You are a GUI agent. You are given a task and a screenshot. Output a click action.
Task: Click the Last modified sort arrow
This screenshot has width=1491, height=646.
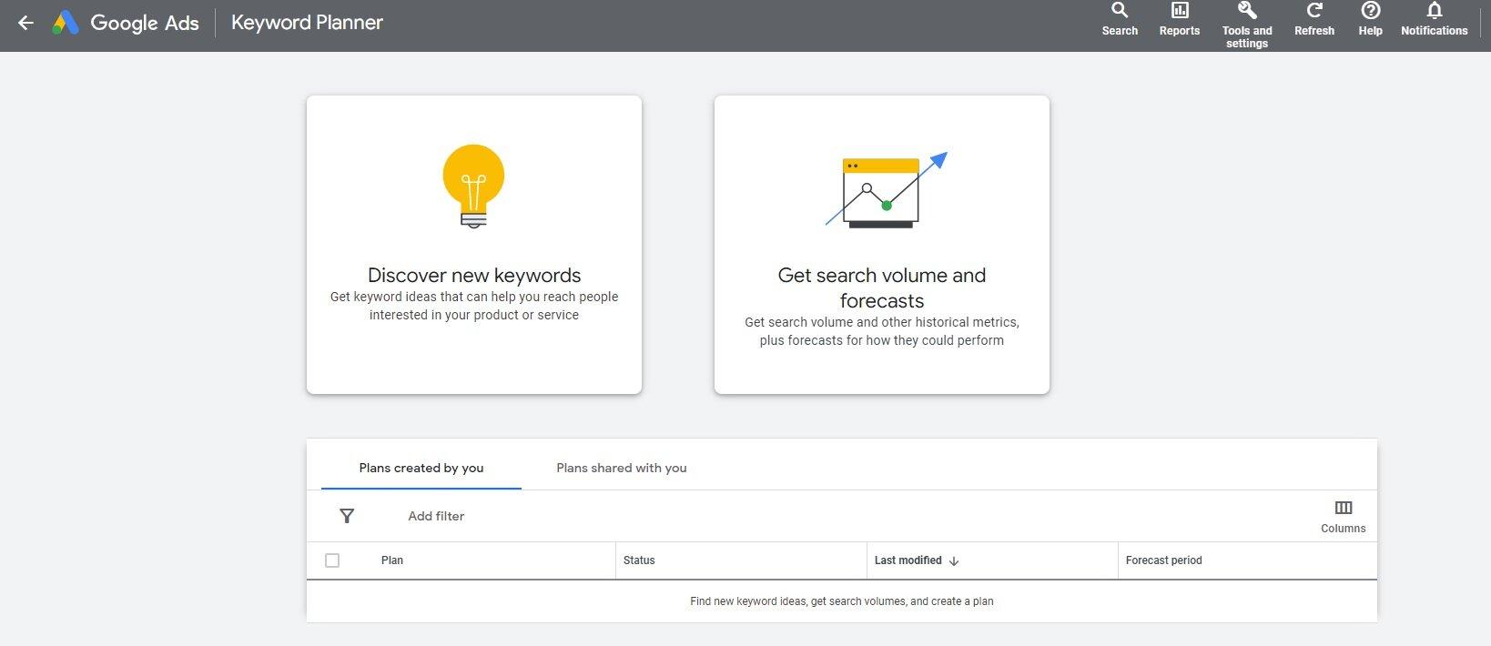pyautogui.click(x=954, y=560)
